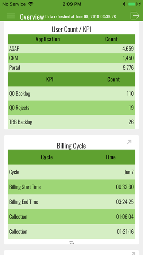The width and height of the screenshot is (143, 255).
Task: Open the hamburger menu
Action: (11, 16)
